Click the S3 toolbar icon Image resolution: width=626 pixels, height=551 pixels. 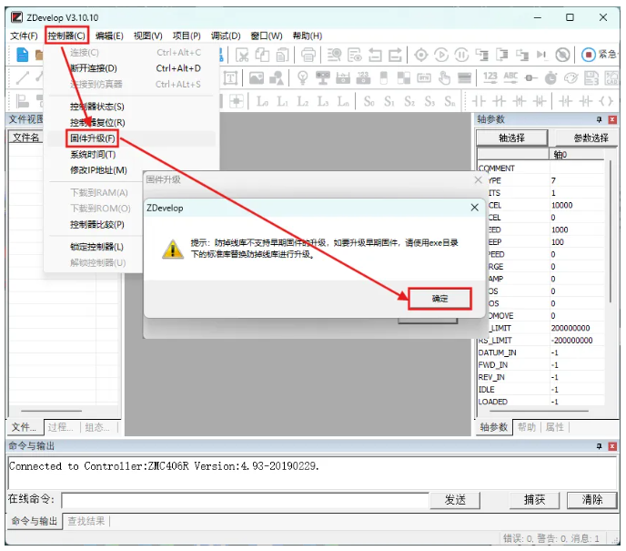tap(429, 101)
